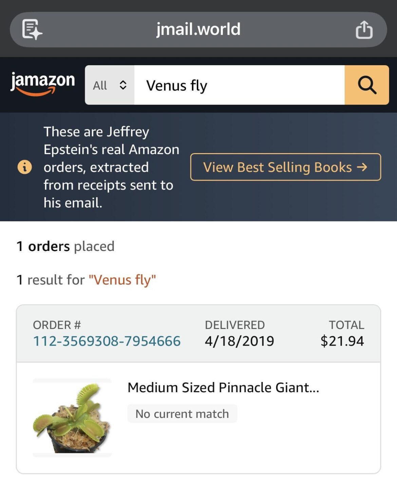Tap the share icon in the browser bar
Image resolution: width=397 pixels, height=491 pixels.
[364, 29]
